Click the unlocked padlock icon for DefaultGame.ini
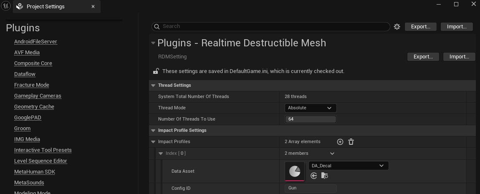The height and width of the screenshot is (194, 480). click(156, 71)
